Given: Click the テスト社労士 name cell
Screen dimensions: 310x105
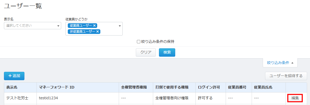Looking at the screenshot, I should [x=17, y=98].
